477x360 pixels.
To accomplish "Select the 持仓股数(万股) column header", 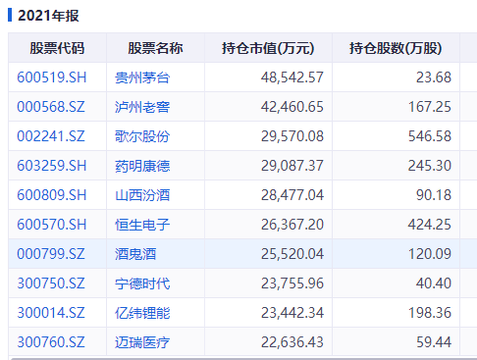I will click(x=396, y=48).
